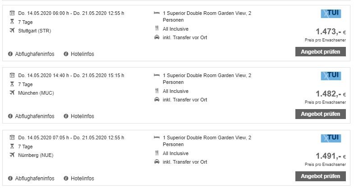Click the airplane icon next to Stuttgart (STR)
The image size is (354, 188).
pos(12,31)
